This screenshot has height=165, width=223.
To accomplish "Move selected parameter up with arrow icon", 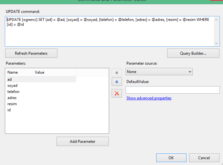I will [x=117, y=72].
